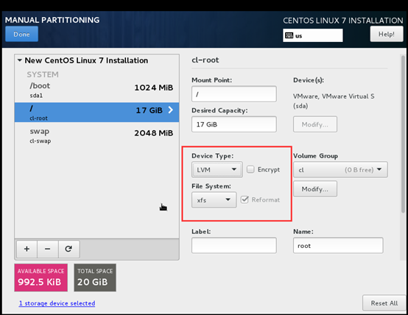The image size is (408, 315).
Task: Click the Reset All button
Action: coord(384,303)
